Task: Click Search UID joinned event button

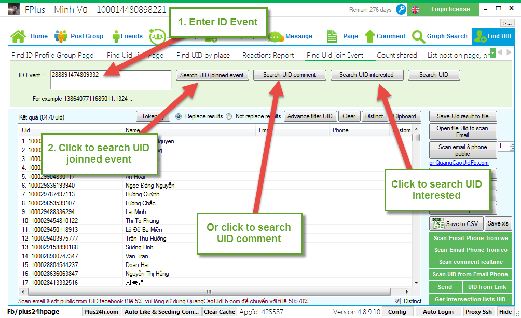Action: click(x=212, y=75)
